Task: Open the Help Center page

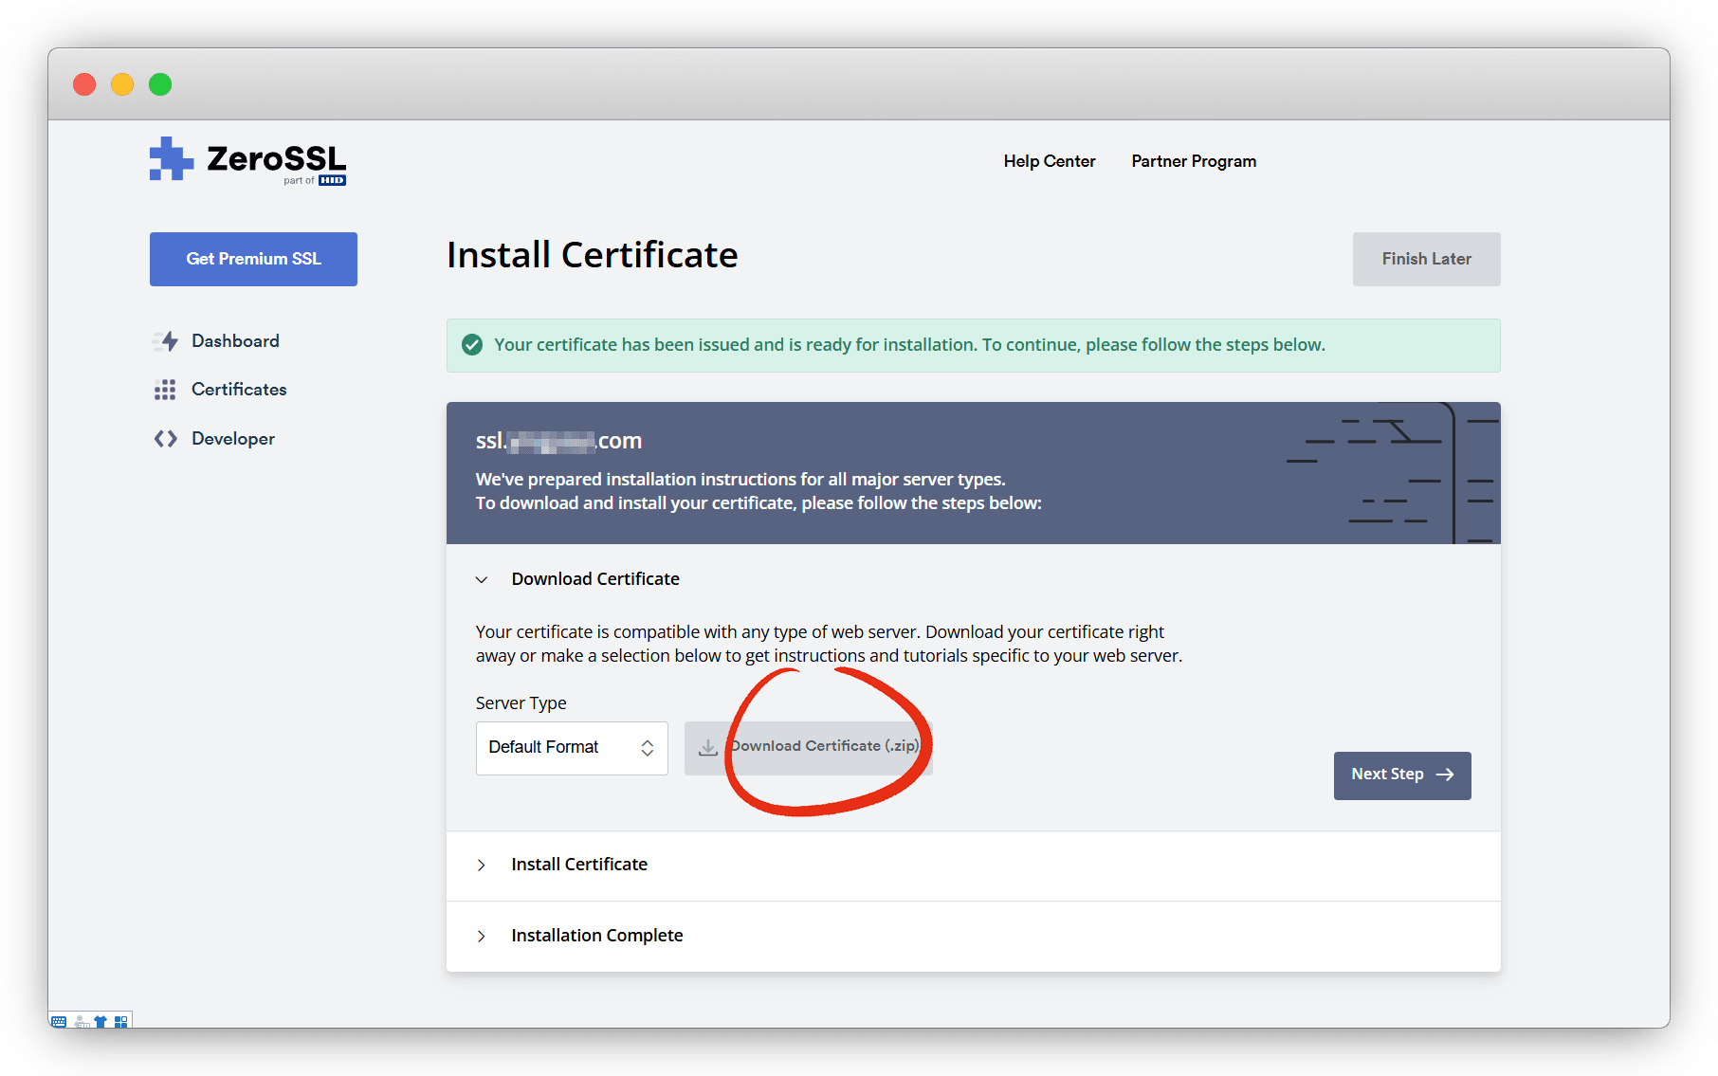Action: click(x=1049, y=161)
